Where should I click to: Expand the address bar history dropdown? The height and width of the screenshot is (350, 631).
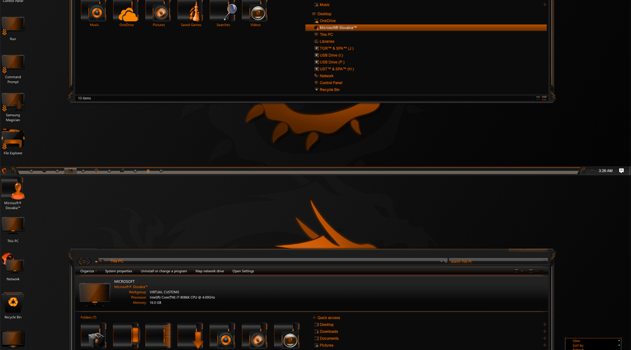(441, 262)
